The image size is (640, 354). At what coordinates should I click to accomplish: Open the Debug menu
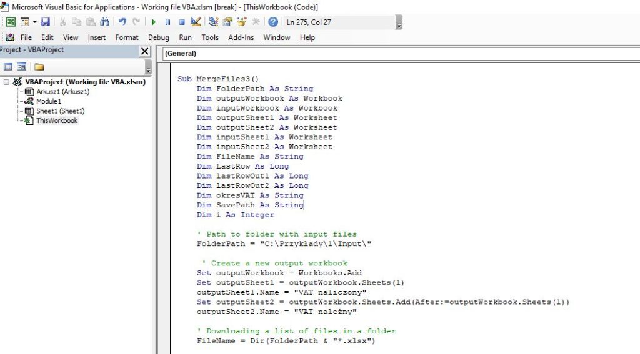coord(158,37)
